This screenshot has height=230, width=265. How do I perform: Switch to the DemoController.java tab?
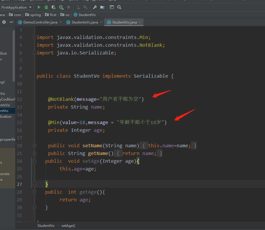click(40, 22)
